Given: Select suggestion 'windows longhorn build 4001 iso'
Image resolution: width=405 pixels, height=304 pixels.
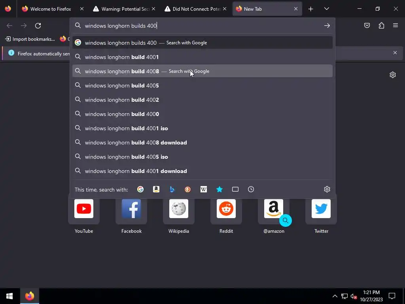Looking at the screenshot, I should click(x=202, y=128).
